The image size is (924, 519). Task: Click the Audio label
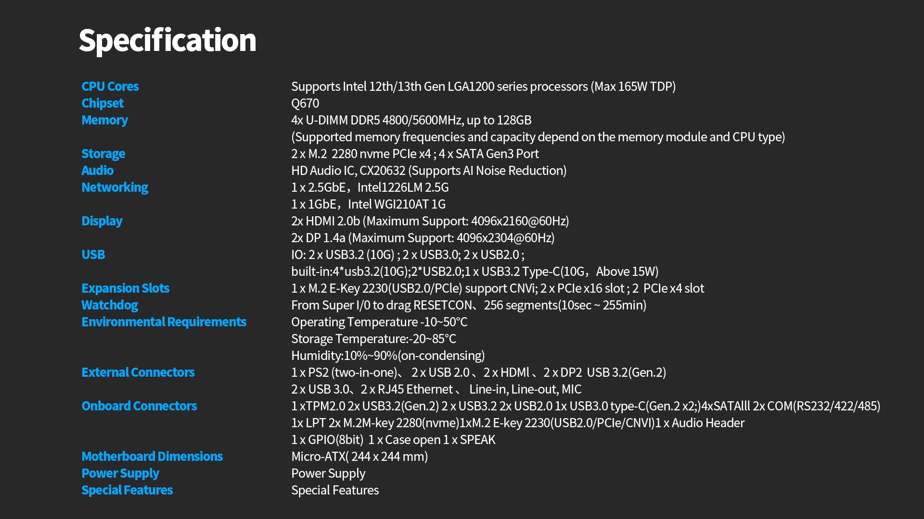tap(97, 171)
